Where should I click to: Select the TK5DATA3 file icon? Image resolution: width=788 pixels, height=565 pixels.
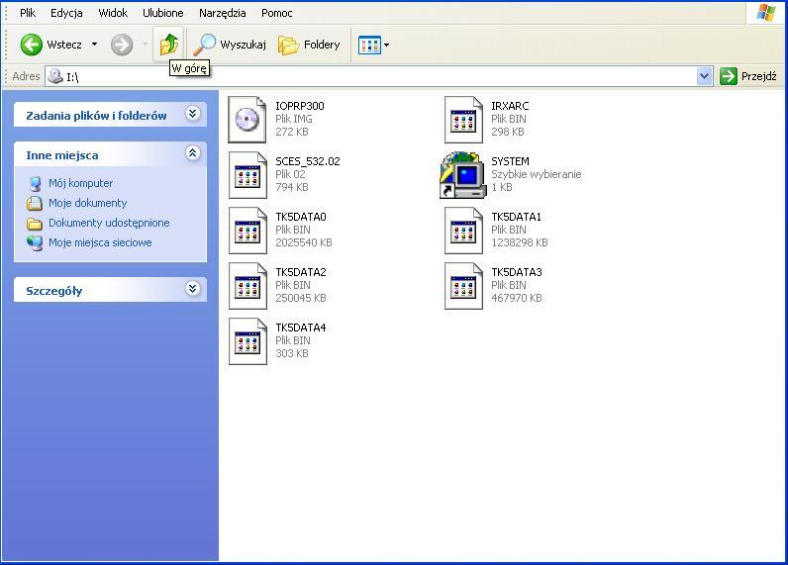click(463, 286)
